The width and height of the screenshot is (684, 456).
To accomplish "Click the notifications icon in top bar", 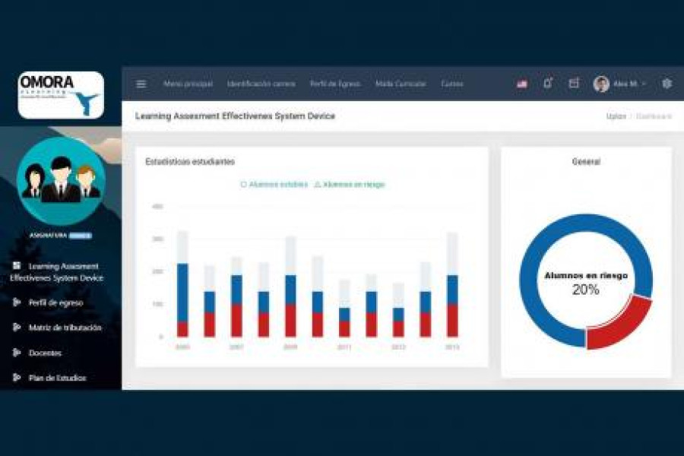I will pyautogui.click(x=547, y=84).
